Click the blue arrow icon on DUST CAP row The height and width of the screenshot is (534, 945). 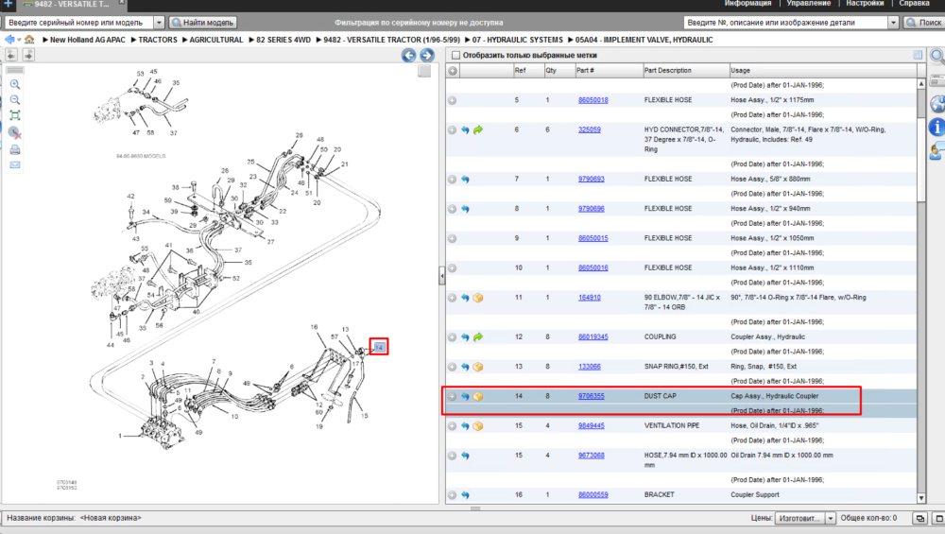(x=465, y=397)
